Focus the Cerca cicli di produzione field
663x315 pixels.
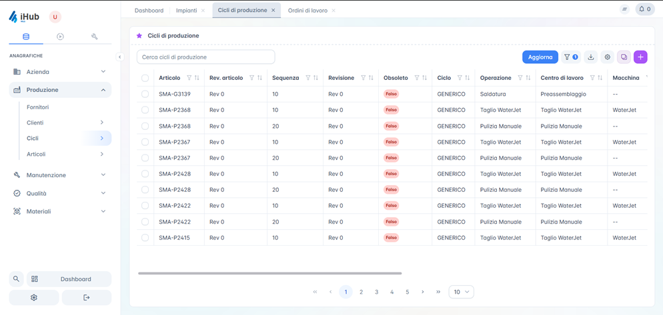(x=206, y=57)
